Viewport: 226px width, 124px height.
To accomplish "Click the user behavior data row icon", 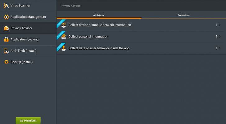I will click(x=64, y=48).
